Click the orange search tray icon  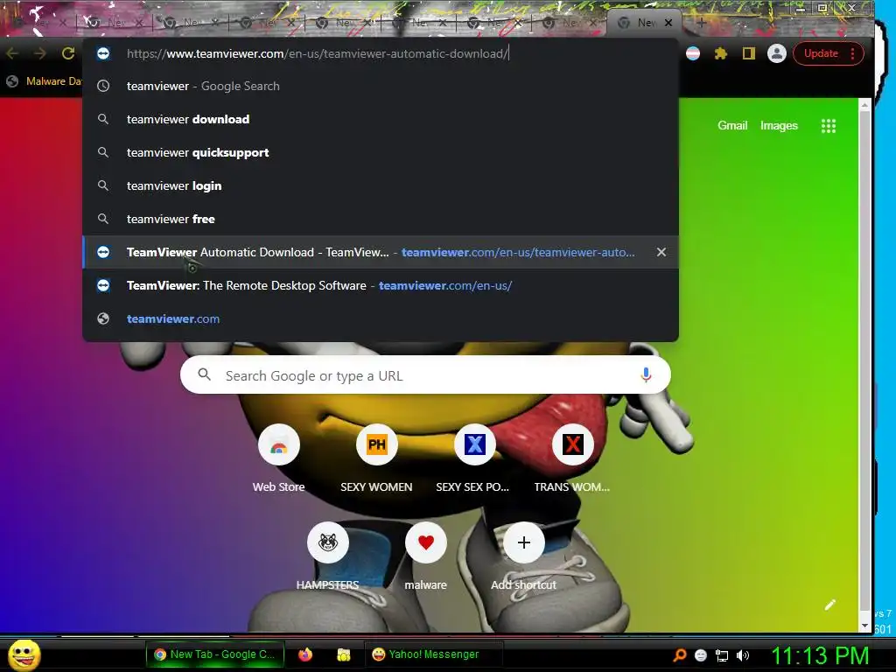[x=679, y=655]
